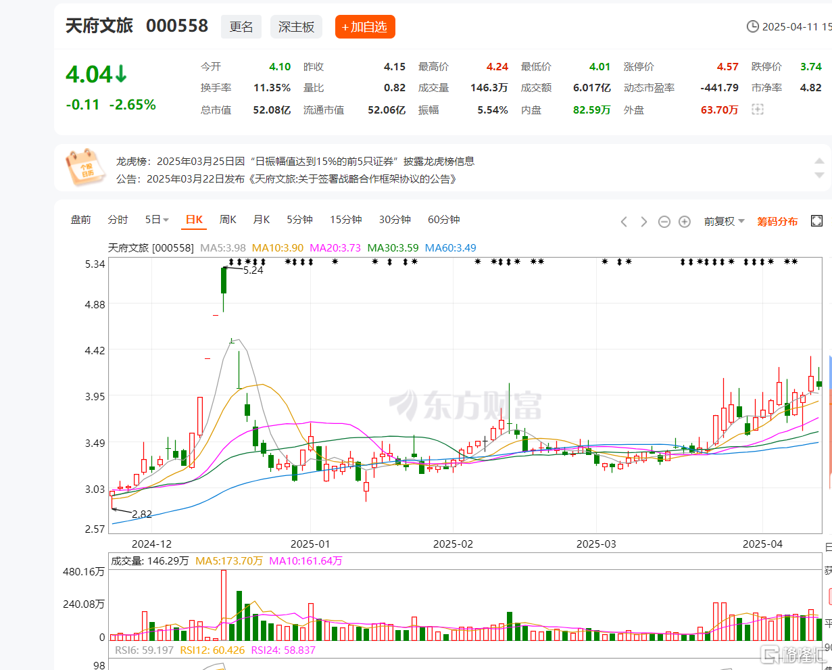Click the up arrow beside announcements
Screen dimensions: 832x670
(x=819, y=161)
